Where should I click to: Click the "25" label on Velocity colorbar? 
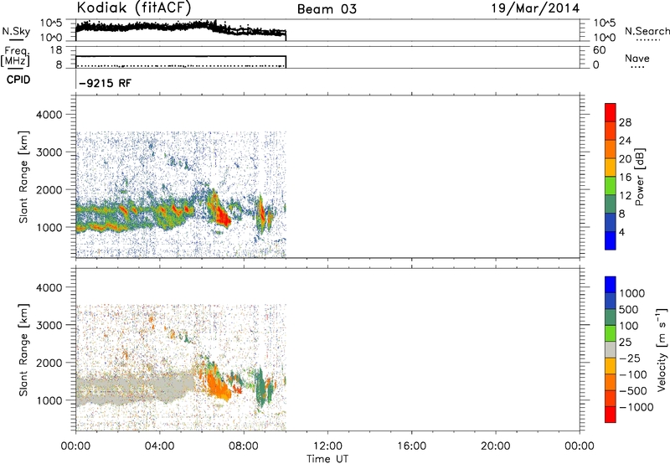pos(625,343)
